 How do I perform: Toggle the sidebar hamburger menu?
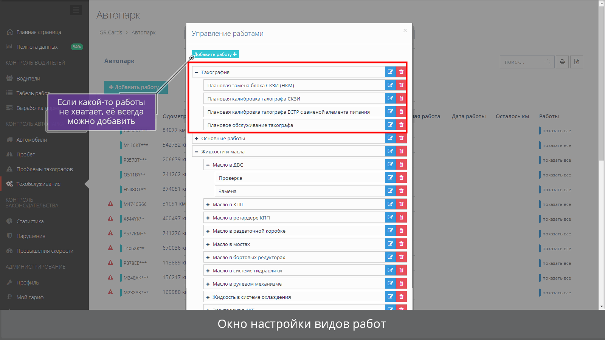pyautogui.click(x=76, y=10)
